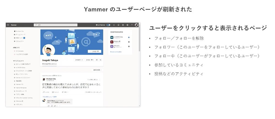Select みんなのニュース community in sidebar

(x=20, y=91)
